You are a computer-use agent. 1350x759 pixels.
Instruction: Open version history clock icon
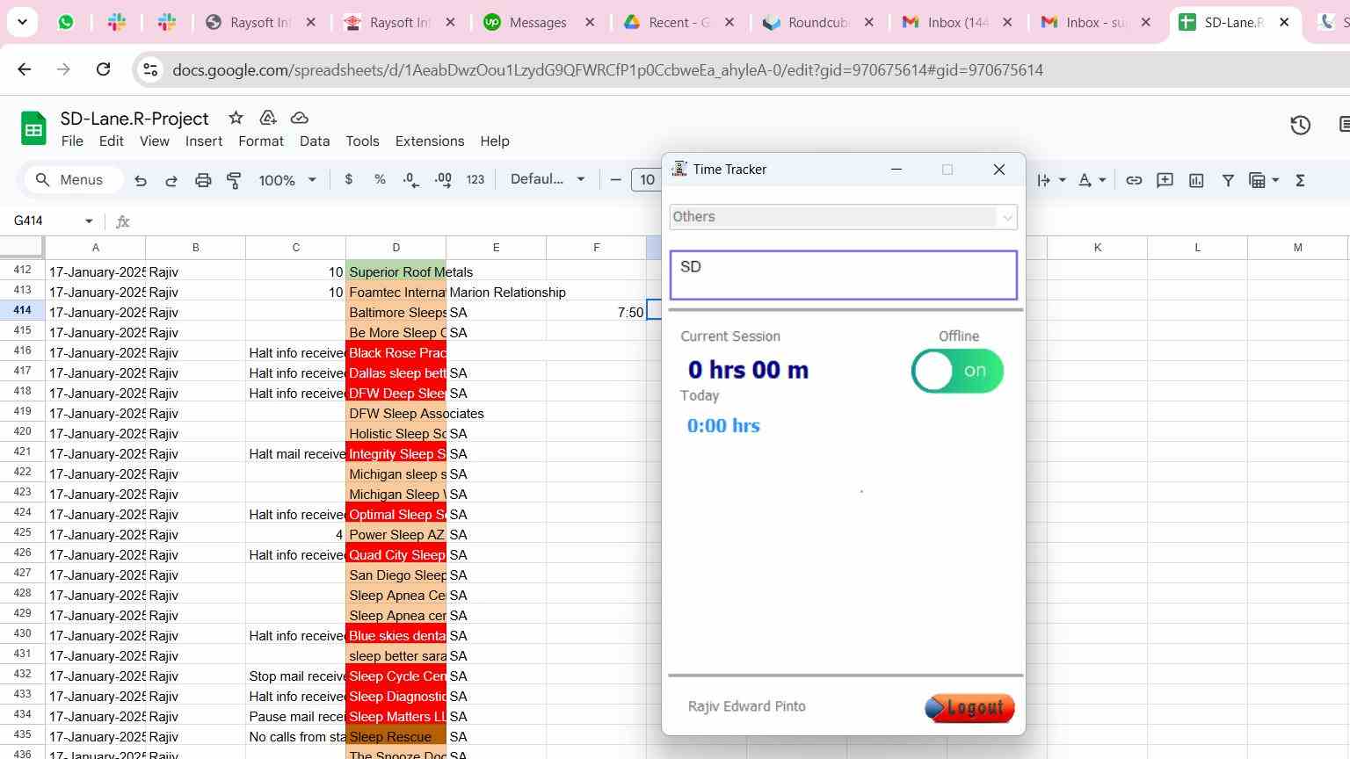[x=1301, y=126]
